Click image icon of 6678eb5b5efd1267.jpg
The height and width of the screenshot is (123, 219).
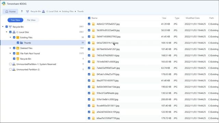93,49
